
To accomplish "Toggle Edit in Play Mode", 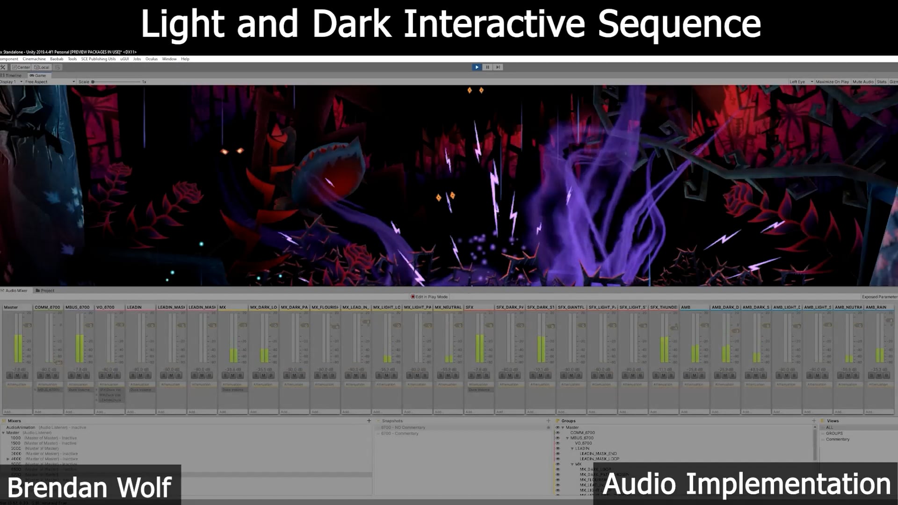I will tap(429, 297).
